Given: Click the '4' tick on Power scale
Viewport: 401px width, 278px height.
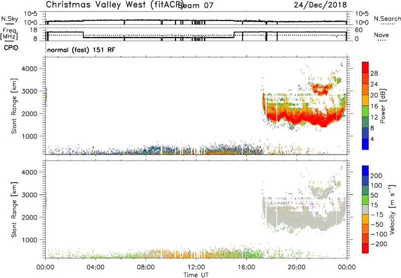Looking at the screenshot, I should pos(372,139).
